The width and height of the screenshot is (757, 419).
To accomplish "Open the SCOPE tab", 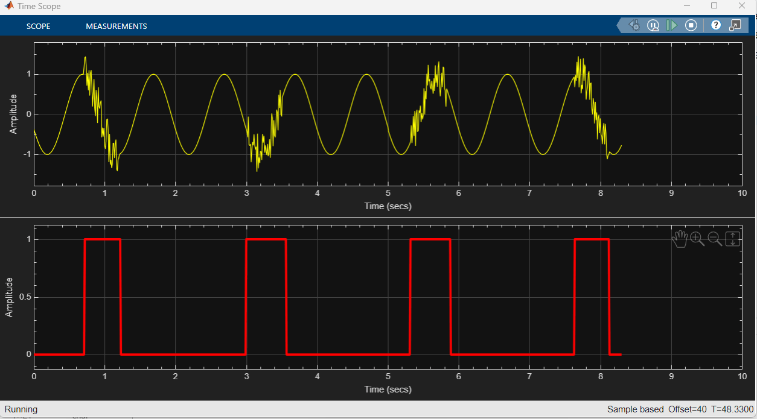I will (x=38, y=26).
